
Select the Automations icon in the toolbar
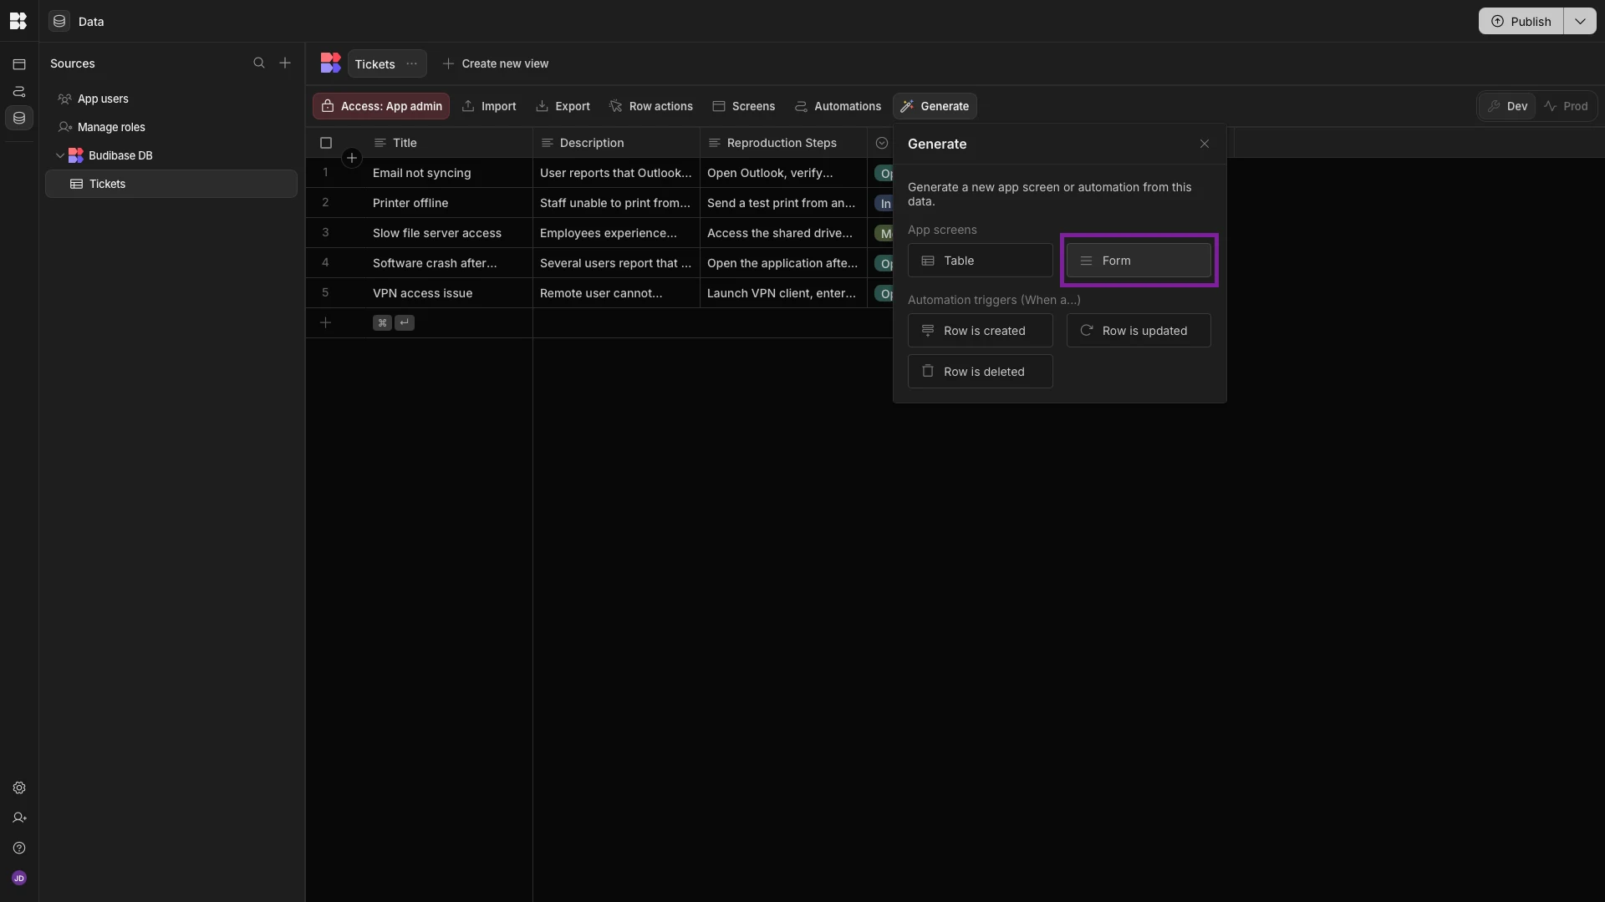[838, 106]
